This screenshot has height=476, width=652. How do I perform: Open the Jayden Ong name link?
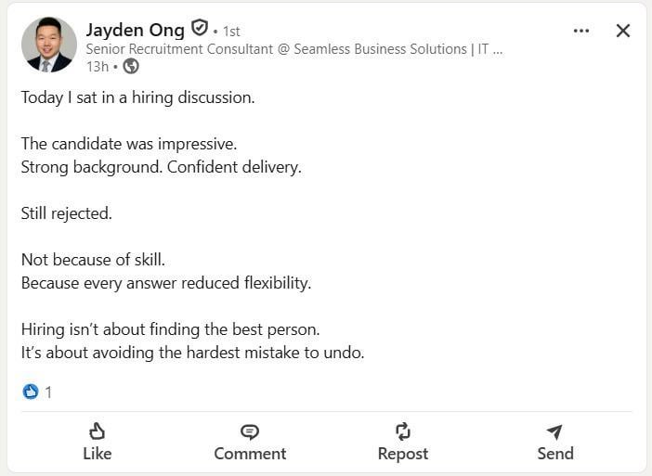pyautogui.click(x=135, y=30)
